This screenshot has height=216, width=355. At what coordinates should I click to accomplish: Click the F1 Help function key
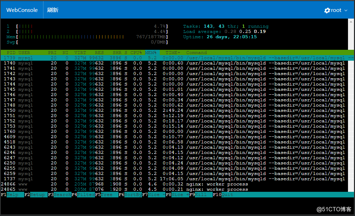click(x=13, y=195)
